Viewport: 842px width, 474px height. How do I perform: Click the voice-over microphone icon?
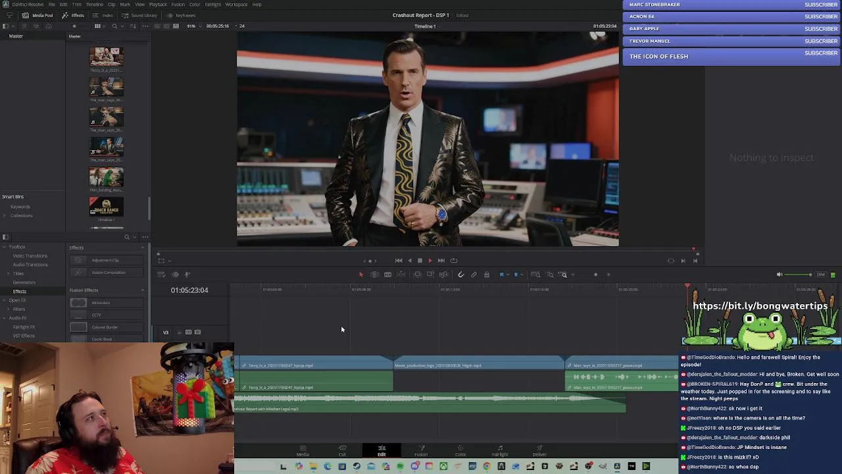[x=187, y=275]
